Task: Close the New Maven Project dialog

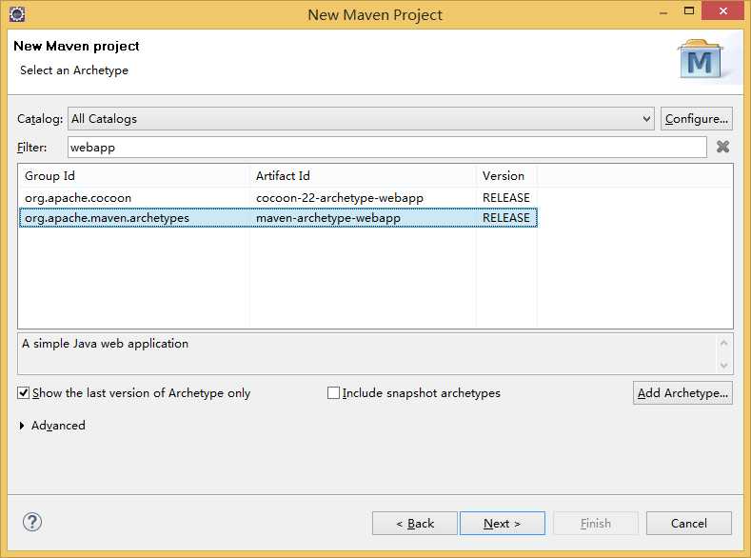Action: click(723, 10)
